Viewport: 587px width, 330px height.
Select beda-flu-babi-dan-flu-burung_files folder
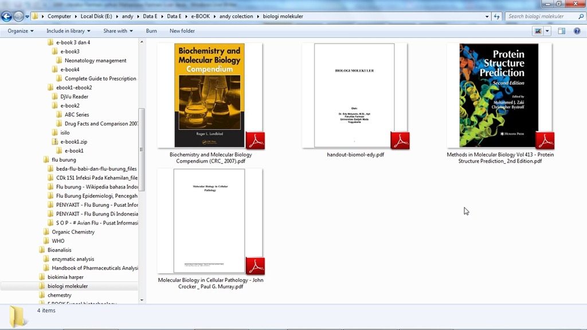coord(96,169)
